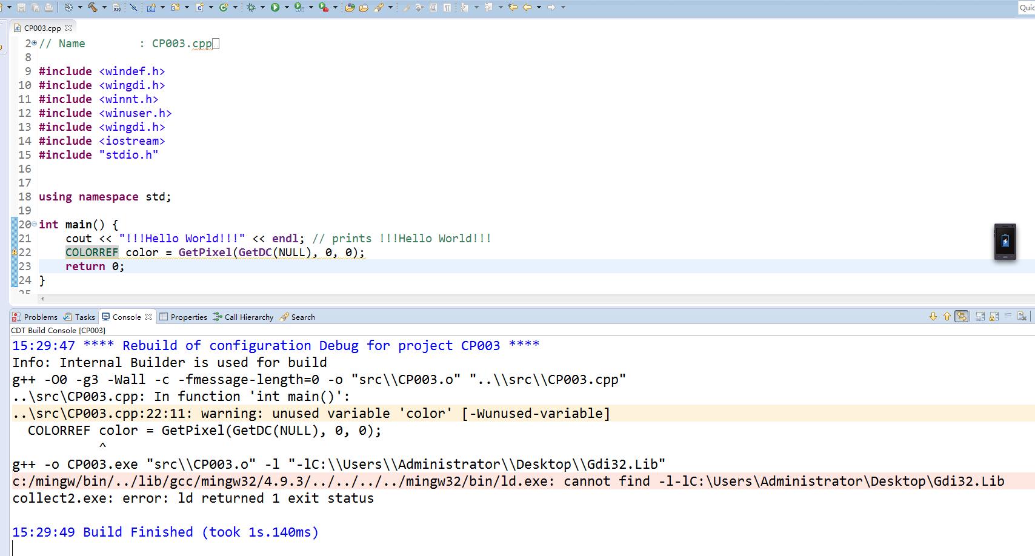The height and width of the screenshot is (556, 1035).
Task: Click the Save toolbar icon
Action: pyautogui.click(x=21, y=7)
